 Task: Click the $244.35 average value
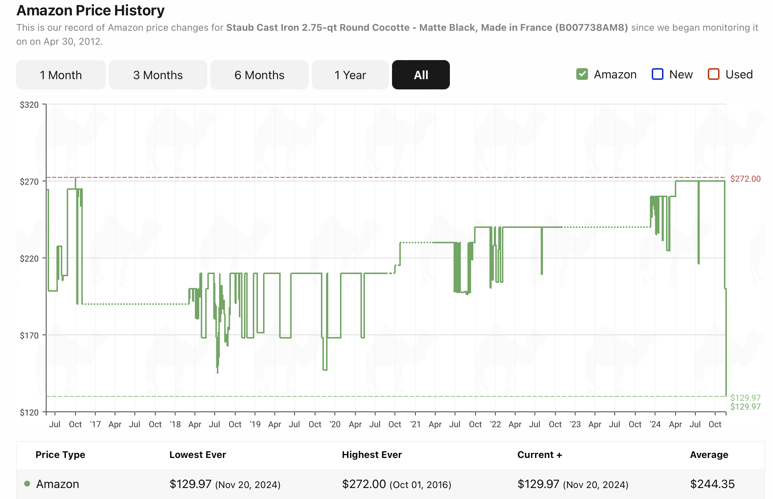(712, 484)
